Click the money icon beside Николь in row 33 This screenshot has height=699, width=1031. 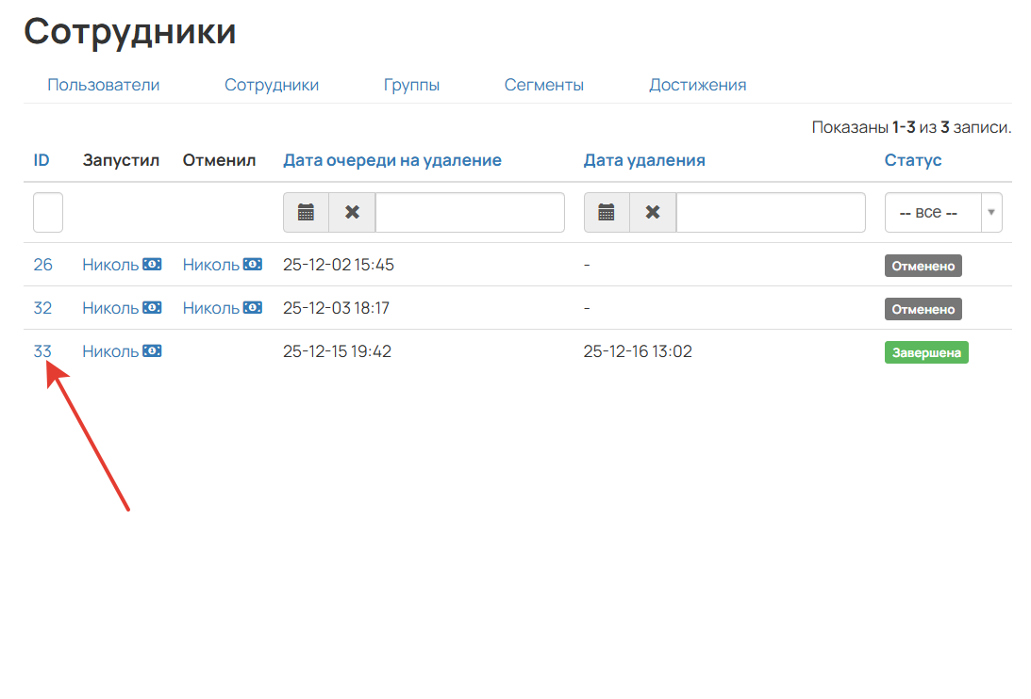[150, 350]
